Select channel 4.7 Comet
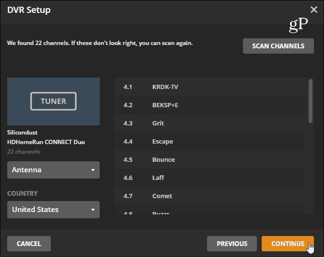This screenshot has width=324, height=258. point(209,196)
